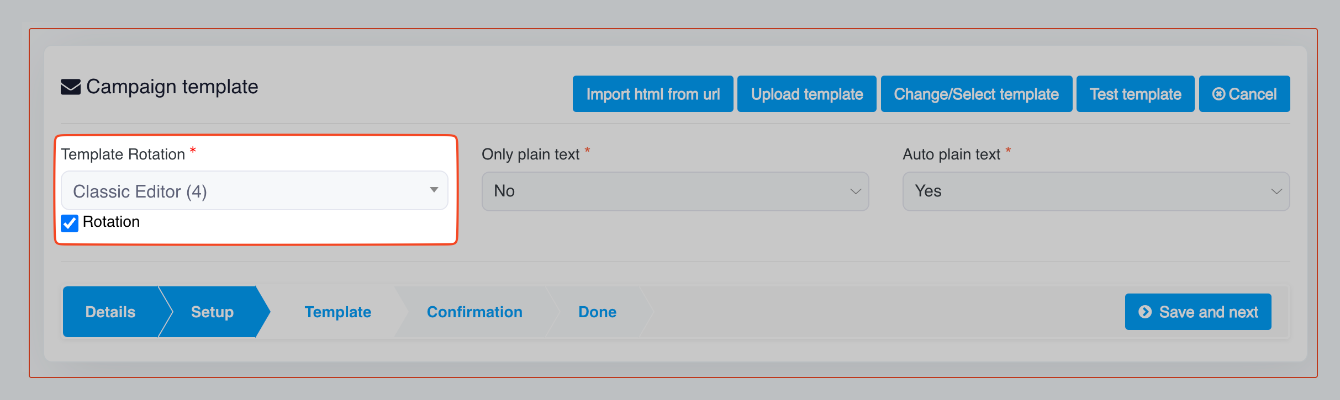
Task: Click the Auto plain text chevron
Action: click(x=1276, y=191)
